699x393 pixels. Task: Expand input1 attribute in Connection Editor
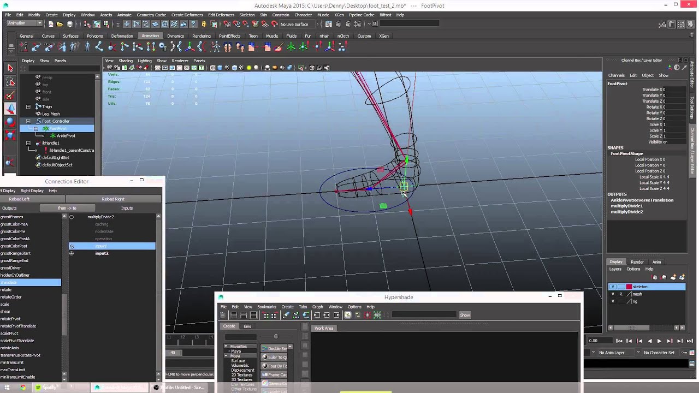tap(72, 246)
